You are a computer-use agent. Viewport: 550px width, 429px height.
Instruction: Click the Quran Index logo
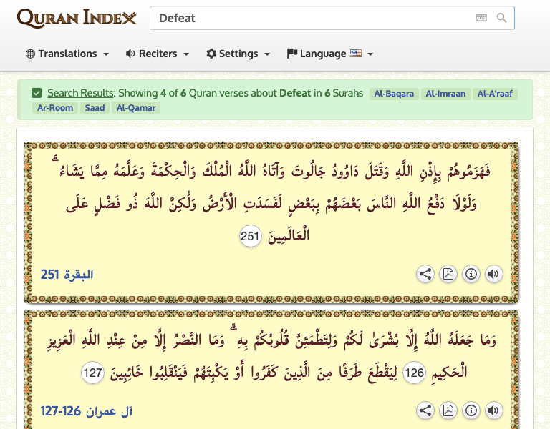(x=77, y=18)
